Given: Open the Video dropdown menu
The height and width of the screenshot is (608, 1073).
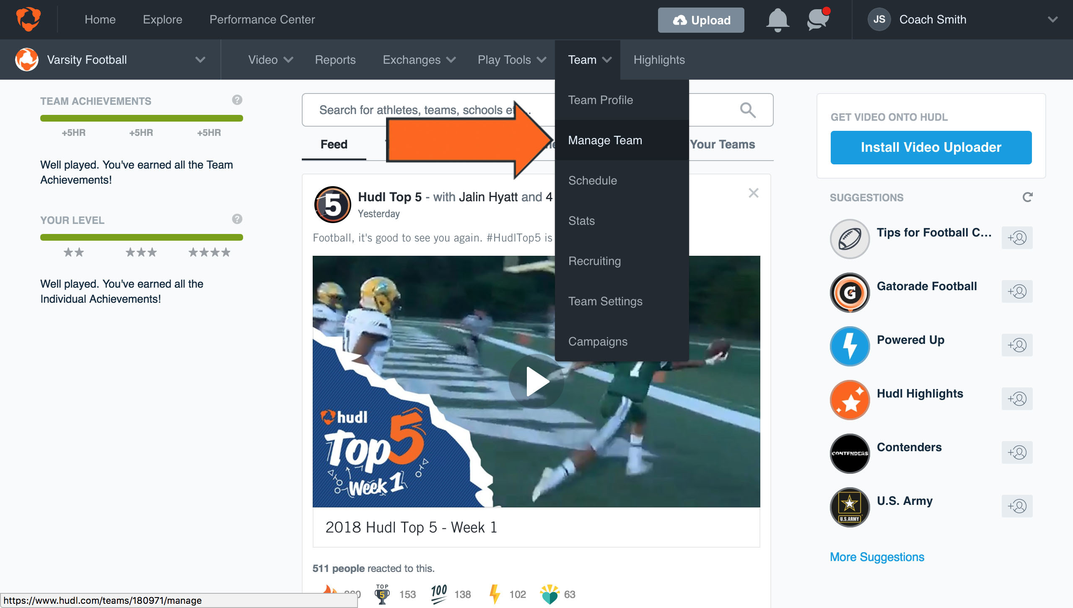Looking at the screenshot, I should pos(270,60).
